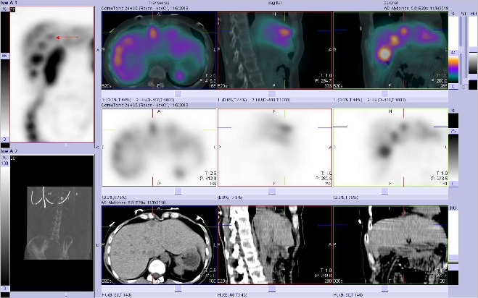Select the CT sagittal viewport showing spine
Viewport: 478px width, 298px height.
point(275,245)
